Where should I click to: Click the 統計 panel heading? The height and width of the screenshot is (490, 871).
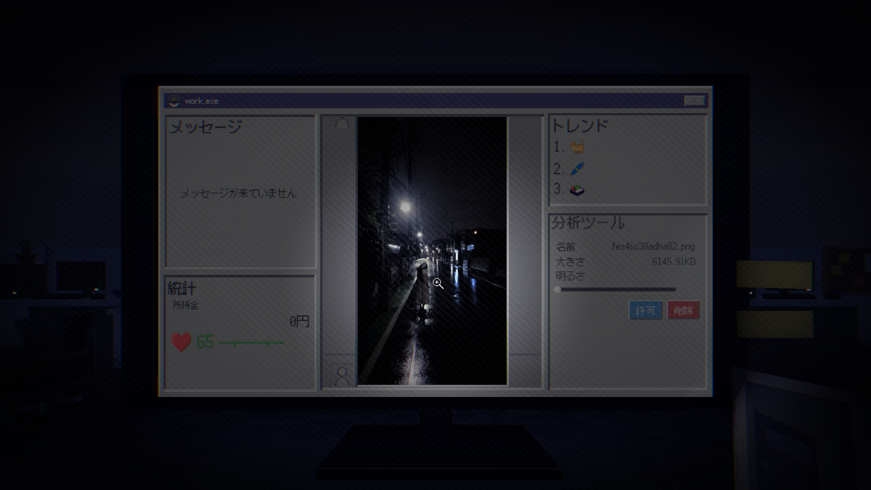(182, 289)
